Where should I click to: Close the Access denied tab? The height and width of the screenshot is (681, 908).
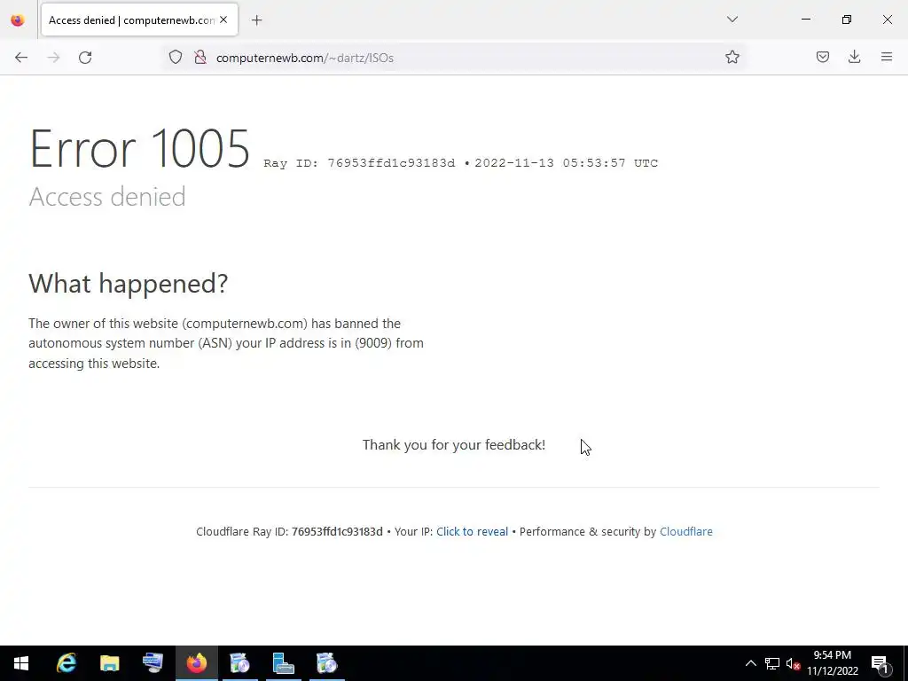(223, 20)
